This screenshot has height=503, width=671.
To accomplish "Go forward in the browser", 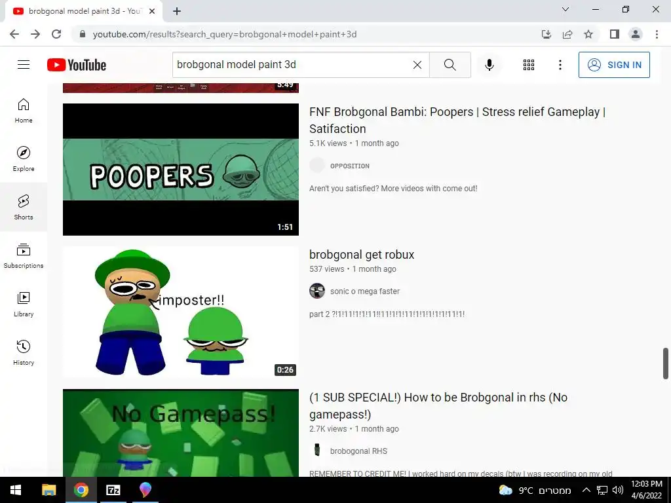I will (x=35, y=34).
